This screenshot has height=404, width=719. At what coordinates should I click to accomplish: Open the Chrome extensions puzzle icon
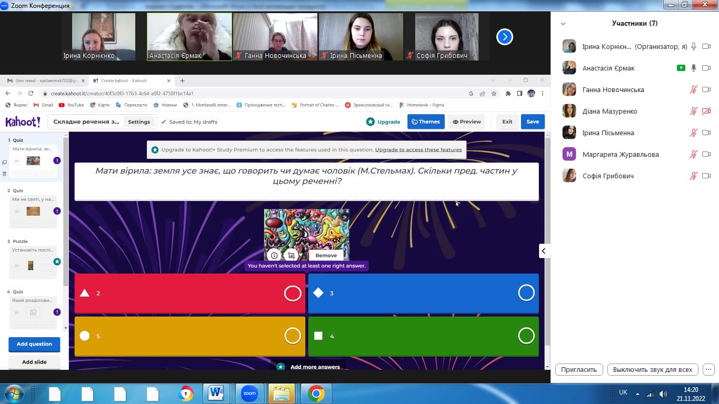point(508,93)
